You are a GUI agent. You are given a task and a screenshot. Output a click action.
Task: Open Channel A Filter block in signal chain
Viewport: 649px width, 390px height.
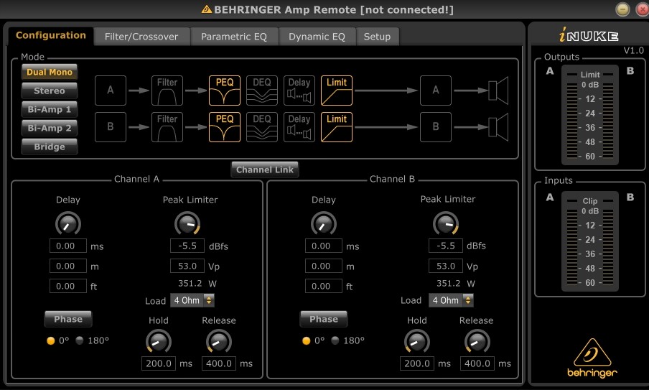[x=167, y=90]
